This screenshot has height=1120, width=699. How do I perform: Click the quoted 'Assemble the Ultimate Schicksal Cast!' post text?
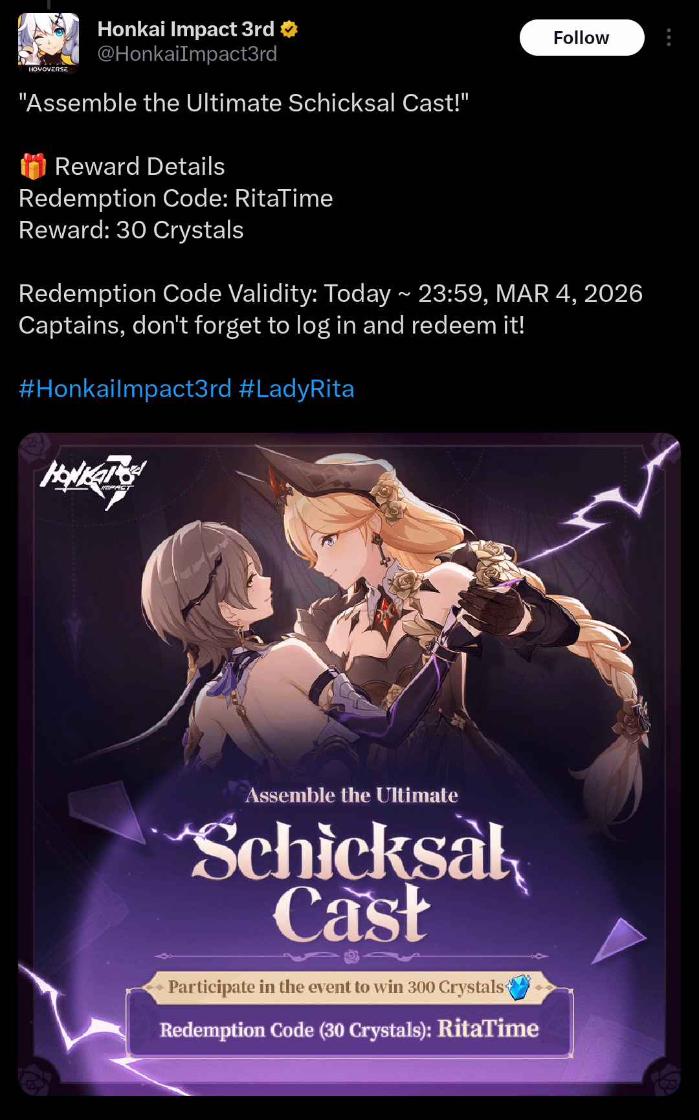(243, 103)
